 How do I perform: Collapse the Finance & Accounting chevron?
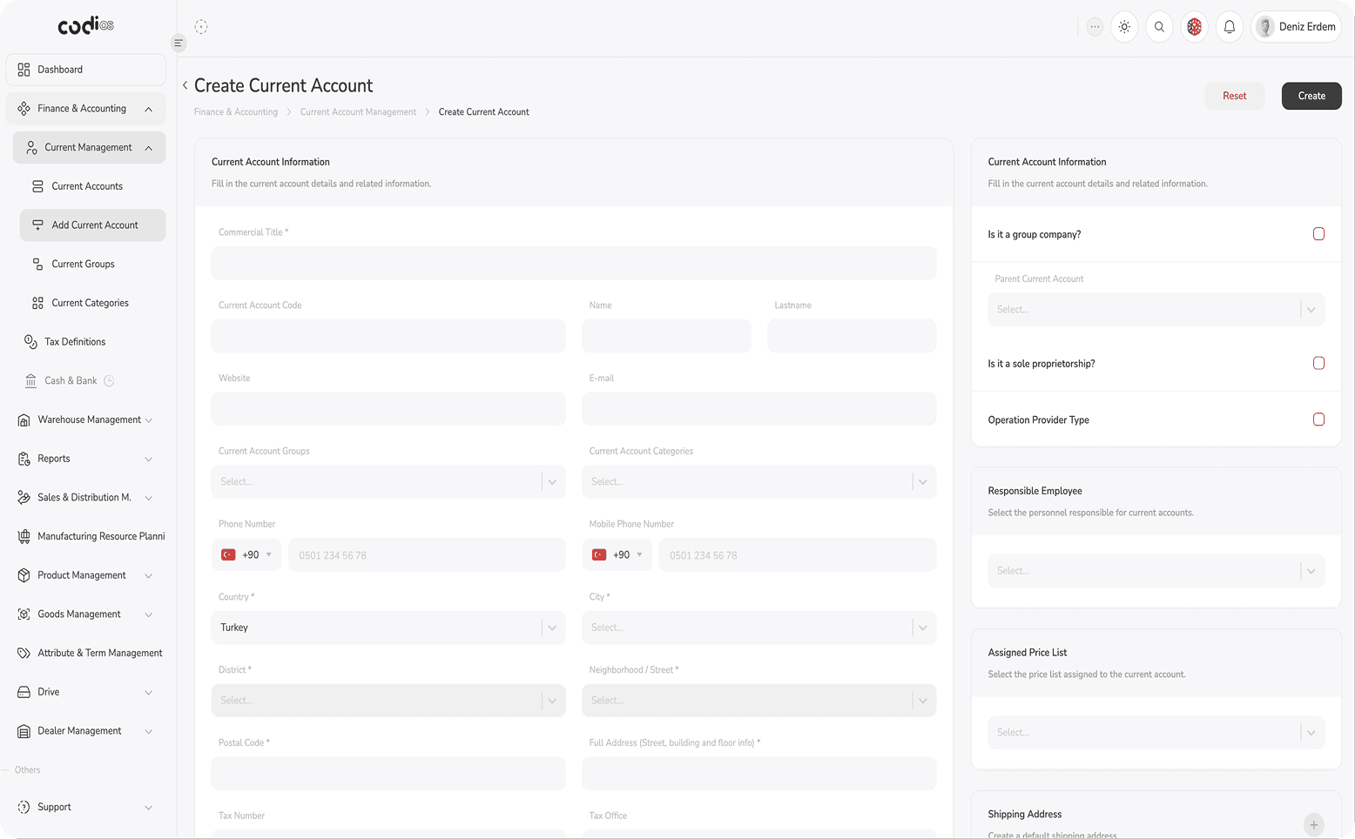point(149,109)
